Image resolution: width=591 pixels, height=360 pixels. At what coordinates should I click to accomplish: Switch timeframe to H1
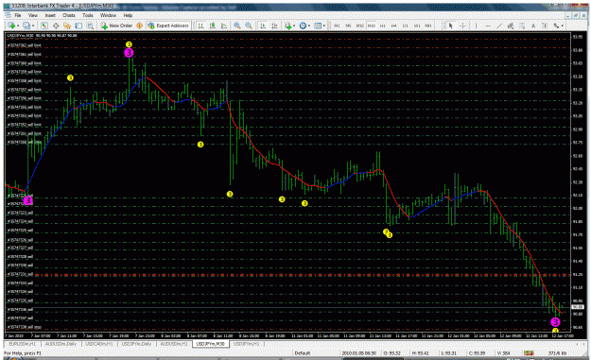tap(383, 26)
